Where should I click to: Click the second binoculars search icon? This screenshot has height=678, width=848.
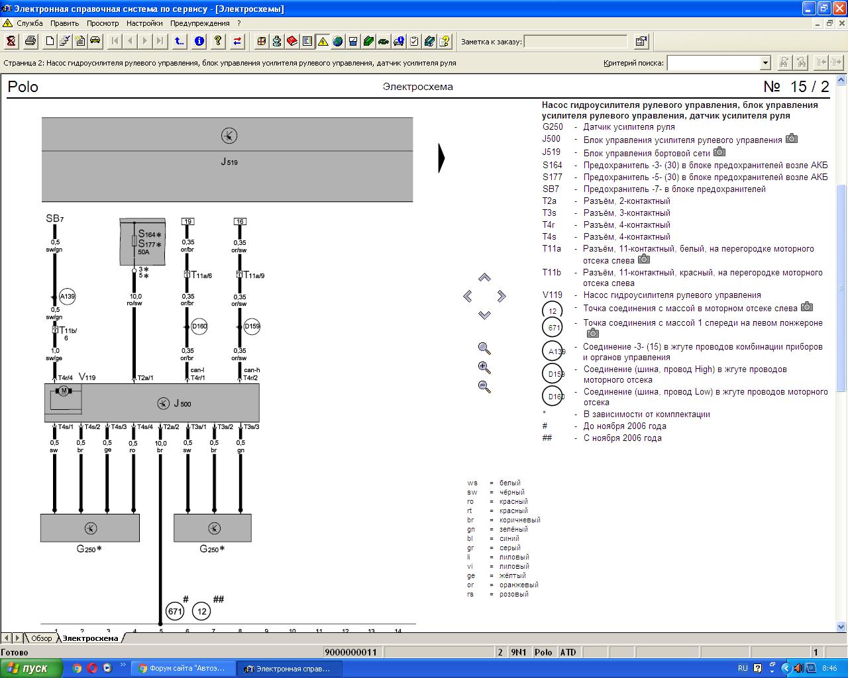click(801, 63)
